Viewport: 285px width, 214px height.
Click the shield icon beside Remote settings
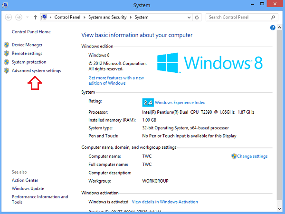[x=7, y=53]
